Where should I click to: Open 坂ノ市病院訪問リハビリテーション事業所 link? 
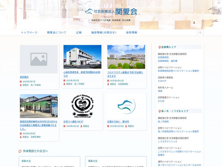(x=179, y=131)
